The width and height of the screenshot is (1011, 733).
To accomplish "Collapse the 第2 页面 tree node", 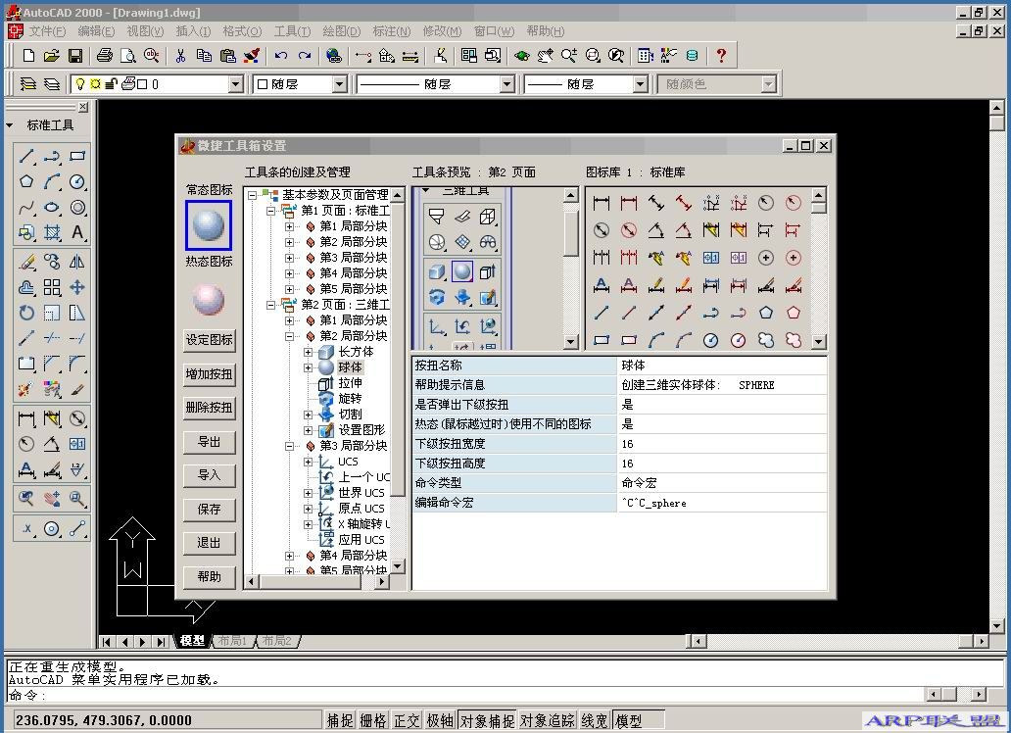I will pos(271,305).
